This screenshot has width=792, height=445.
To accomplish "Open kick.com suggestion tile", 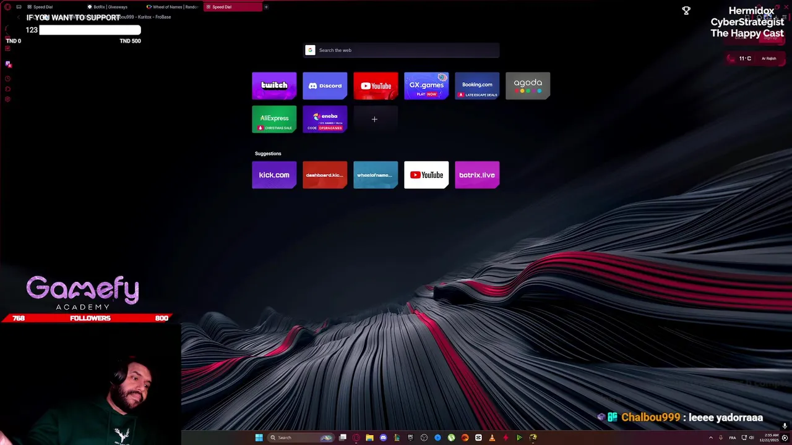I will click(x=274, y=175).
